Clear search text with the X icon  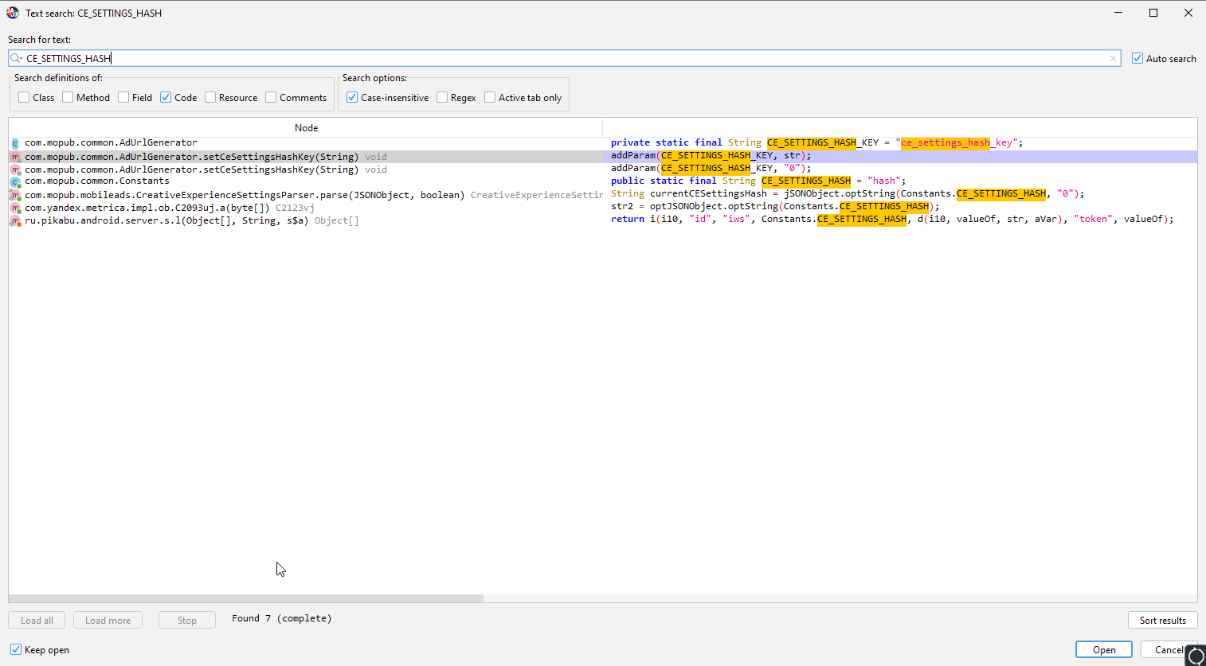click(x=1113, y=58)
